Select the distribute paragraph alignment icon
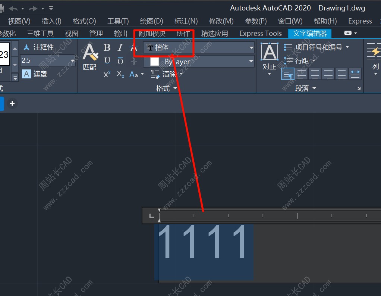Image resolution: width=381 pixels, height=296 pixels. point(355,74)
